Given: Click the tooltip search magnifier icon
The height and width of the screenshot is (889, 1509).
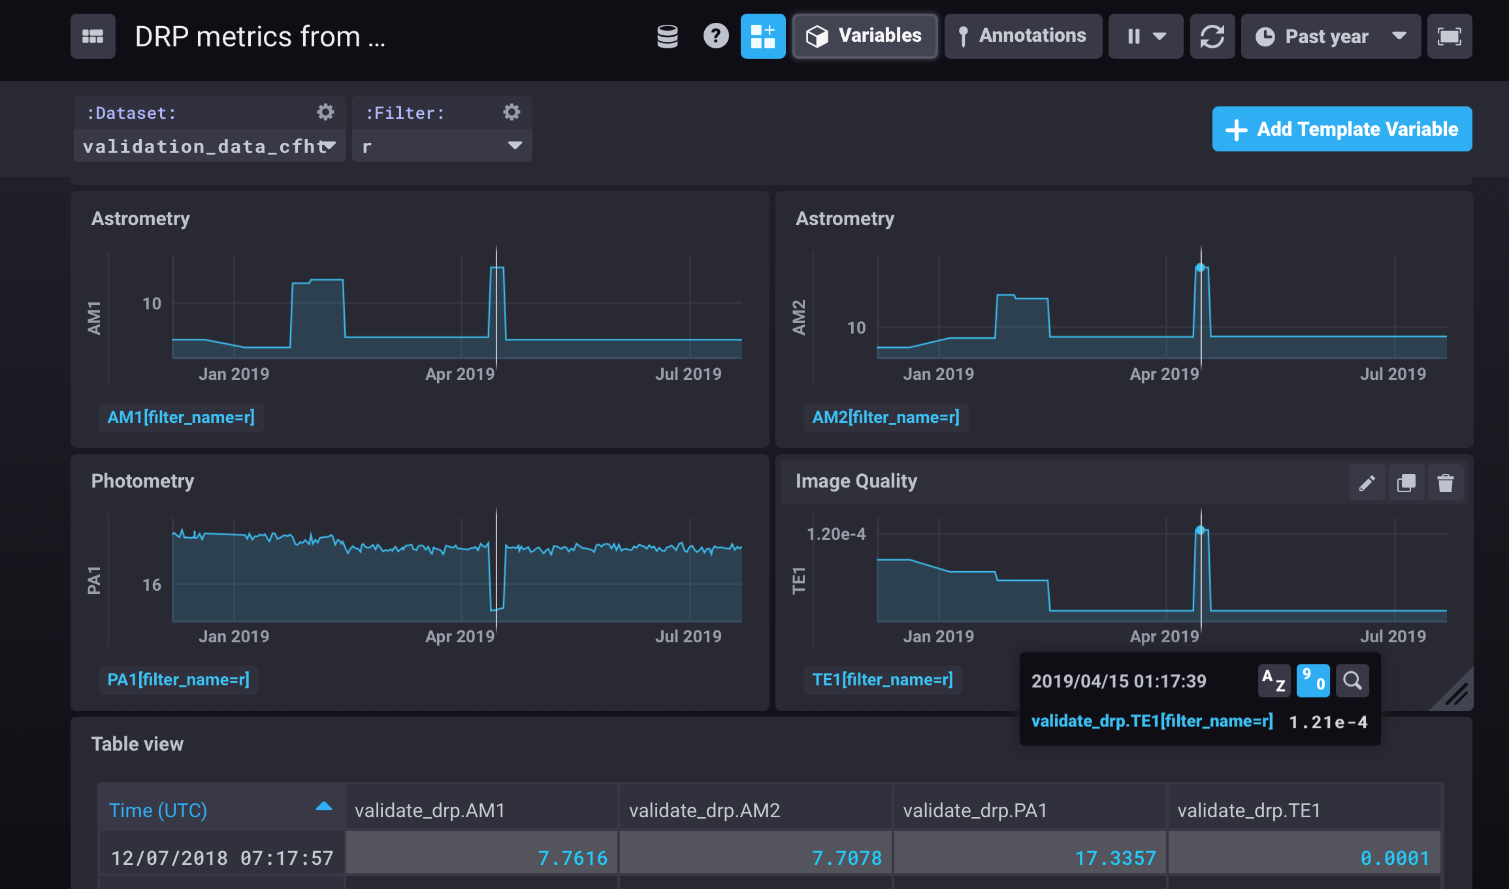Looking at the screenshot, I should coord(1352,681).
